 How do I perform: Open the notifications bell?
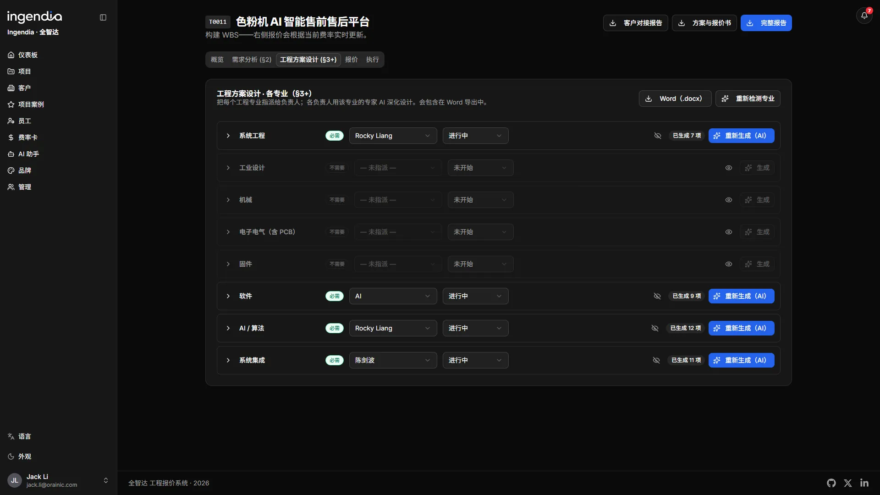point(864,16)
